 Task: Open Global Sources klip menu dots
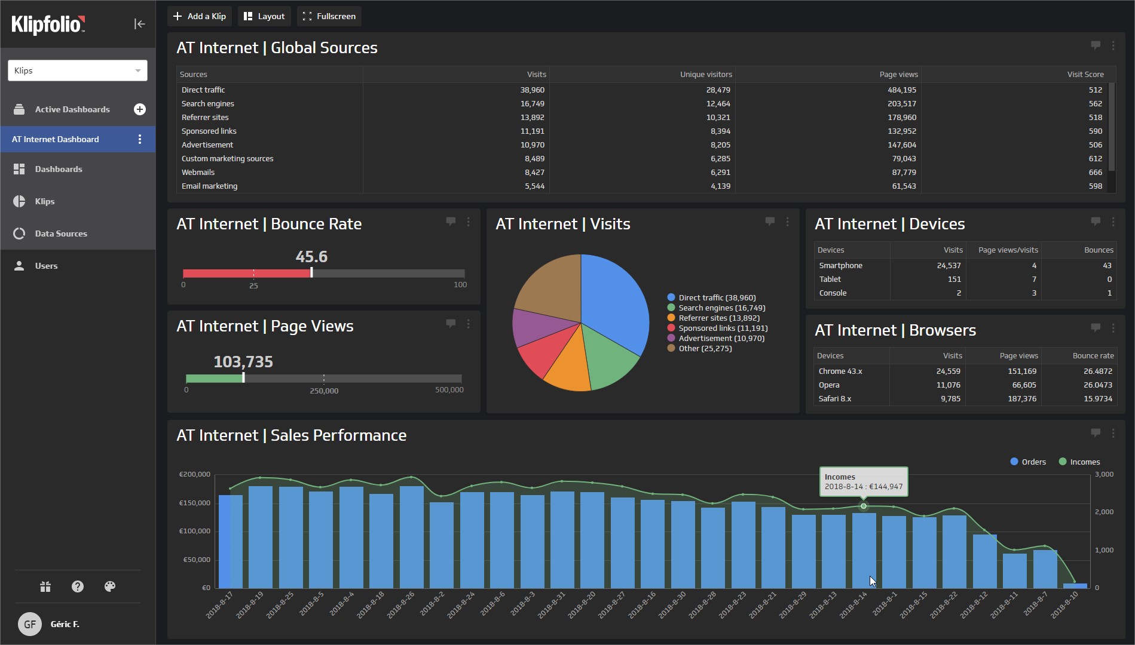pyautogui.click(x=1113, y=45)
